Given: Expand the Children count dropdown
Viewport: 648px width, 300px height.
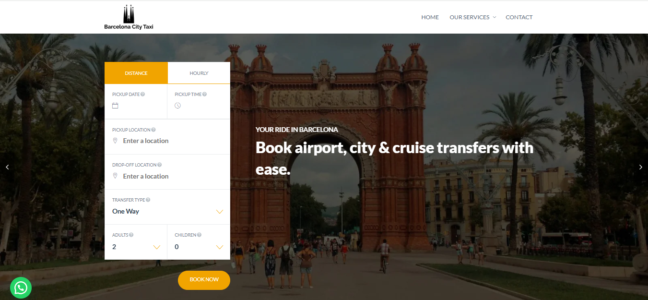Looking at the screenshot, I should [x=220, y=247].
